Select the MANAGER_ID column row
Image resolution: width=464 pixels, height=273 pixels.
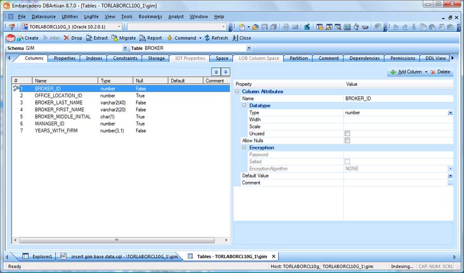point(121,124)
